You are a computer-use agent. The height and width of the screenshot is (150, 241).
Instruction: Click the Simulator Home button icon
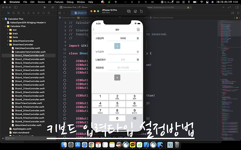[135, 11]
